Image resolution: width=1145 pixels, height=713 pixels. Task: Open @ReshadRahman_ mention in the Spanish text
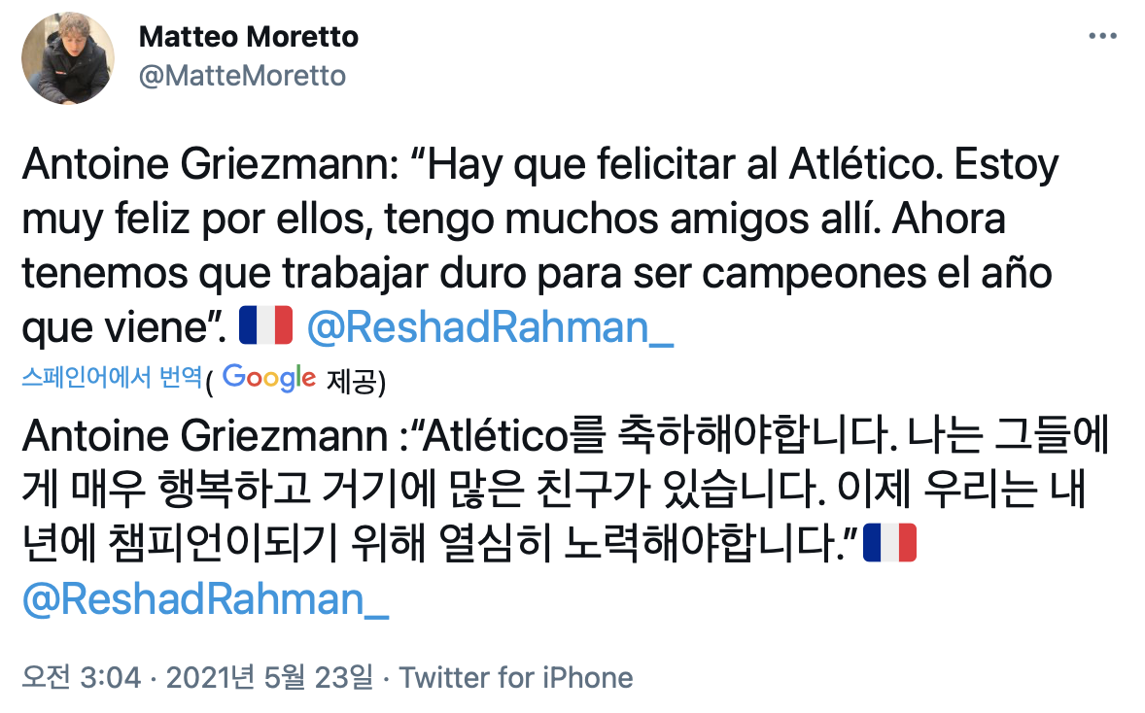[490, 327]
